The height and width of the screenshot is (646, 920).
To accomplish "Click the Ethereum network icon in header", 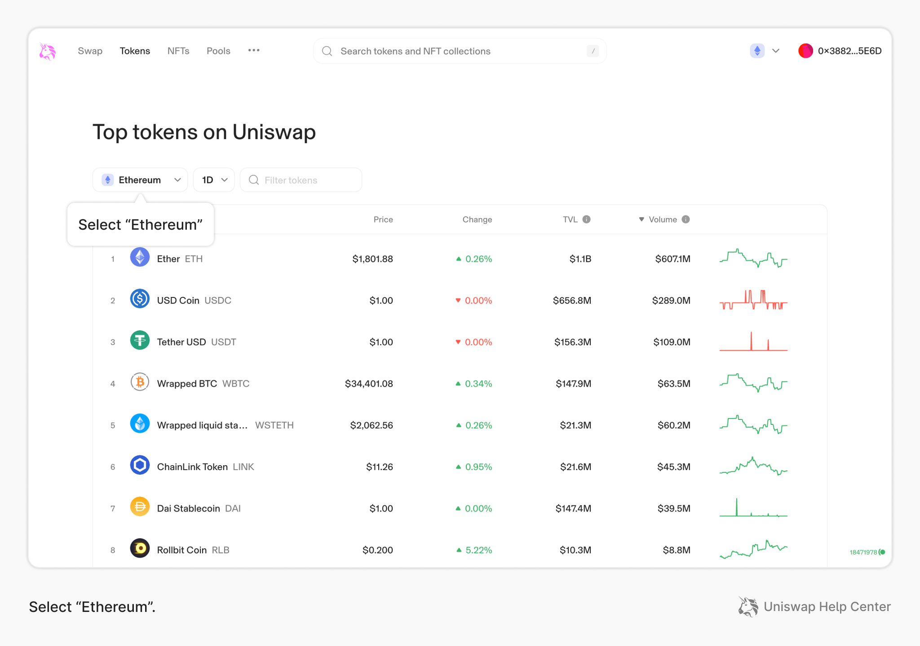I will (757, 51).
